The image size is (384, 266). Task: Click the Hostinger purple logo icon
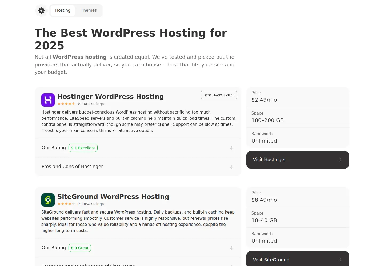point(48,100)
